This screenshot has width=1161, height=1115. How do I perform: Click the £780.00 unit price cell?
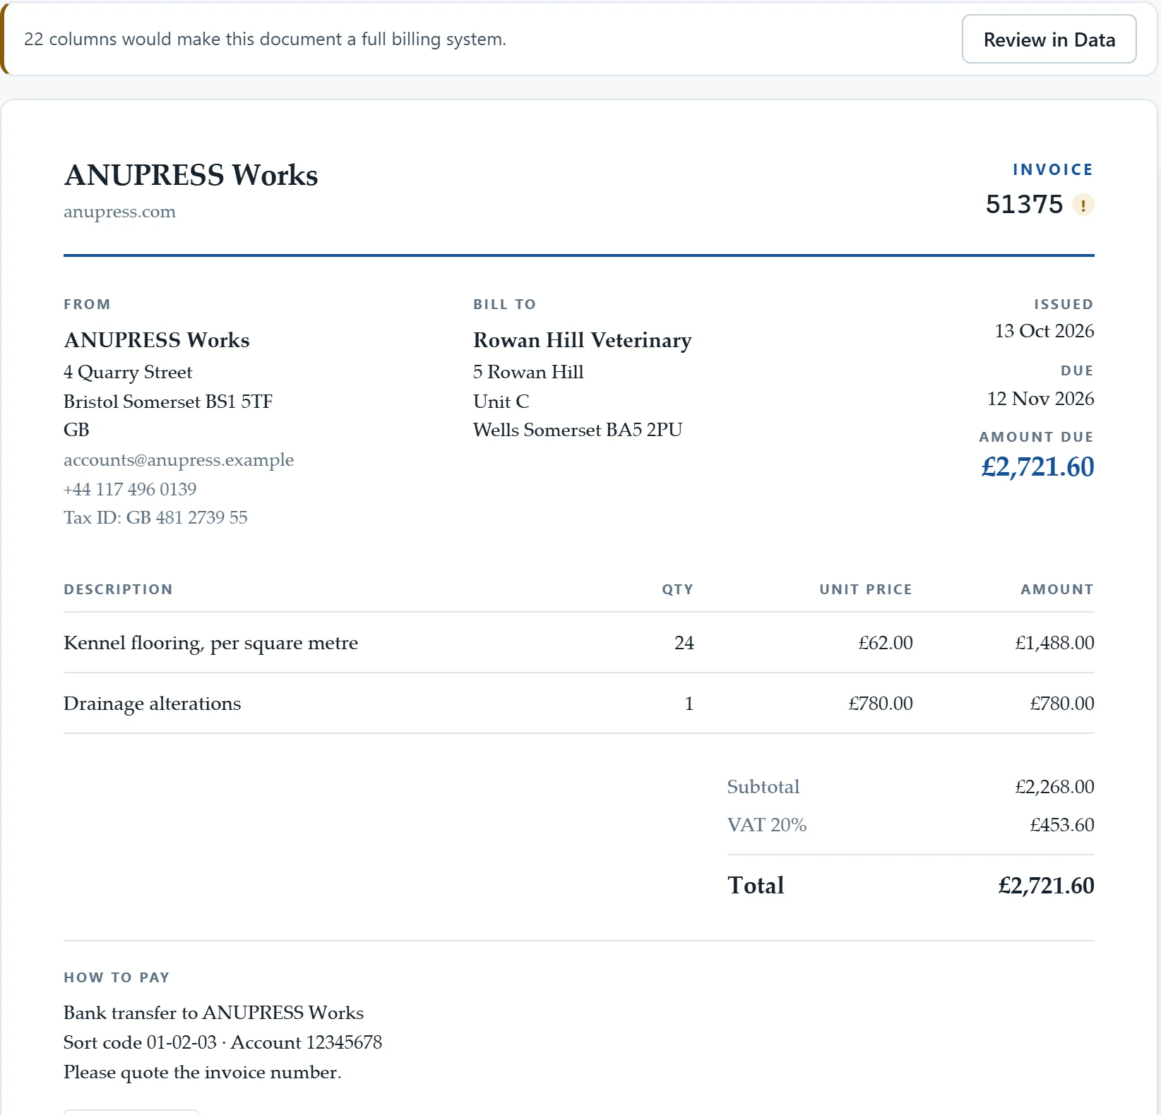click(x=881, y=704)
